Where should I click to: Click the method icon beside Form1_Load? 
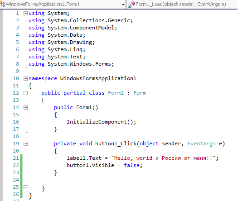(x=131, y=4)
